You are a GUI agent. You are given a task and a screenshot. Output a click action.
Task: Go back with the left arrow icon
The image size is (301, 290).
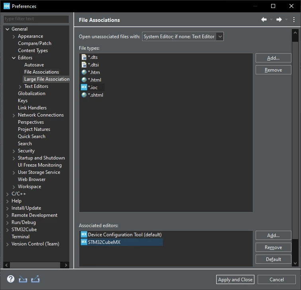[264, 19]
